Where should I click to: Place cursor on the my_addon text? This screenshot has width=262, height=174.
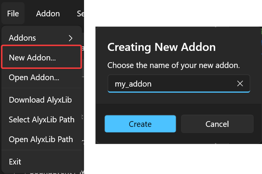click(x=133, y=84)
